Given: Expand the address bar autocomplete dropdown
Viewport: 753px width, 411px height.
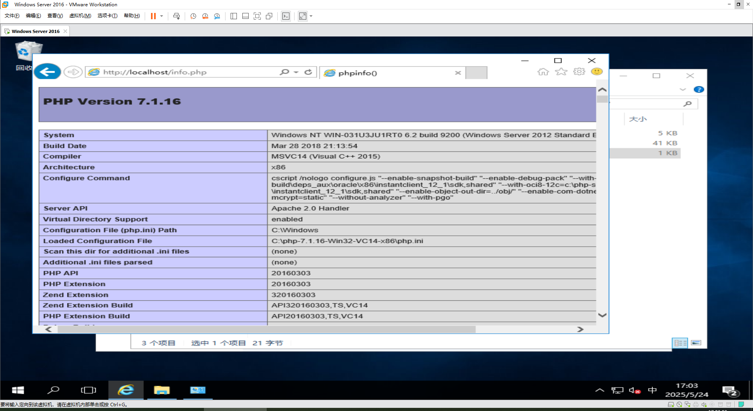Looking at the screenshot, I should 296,72.
